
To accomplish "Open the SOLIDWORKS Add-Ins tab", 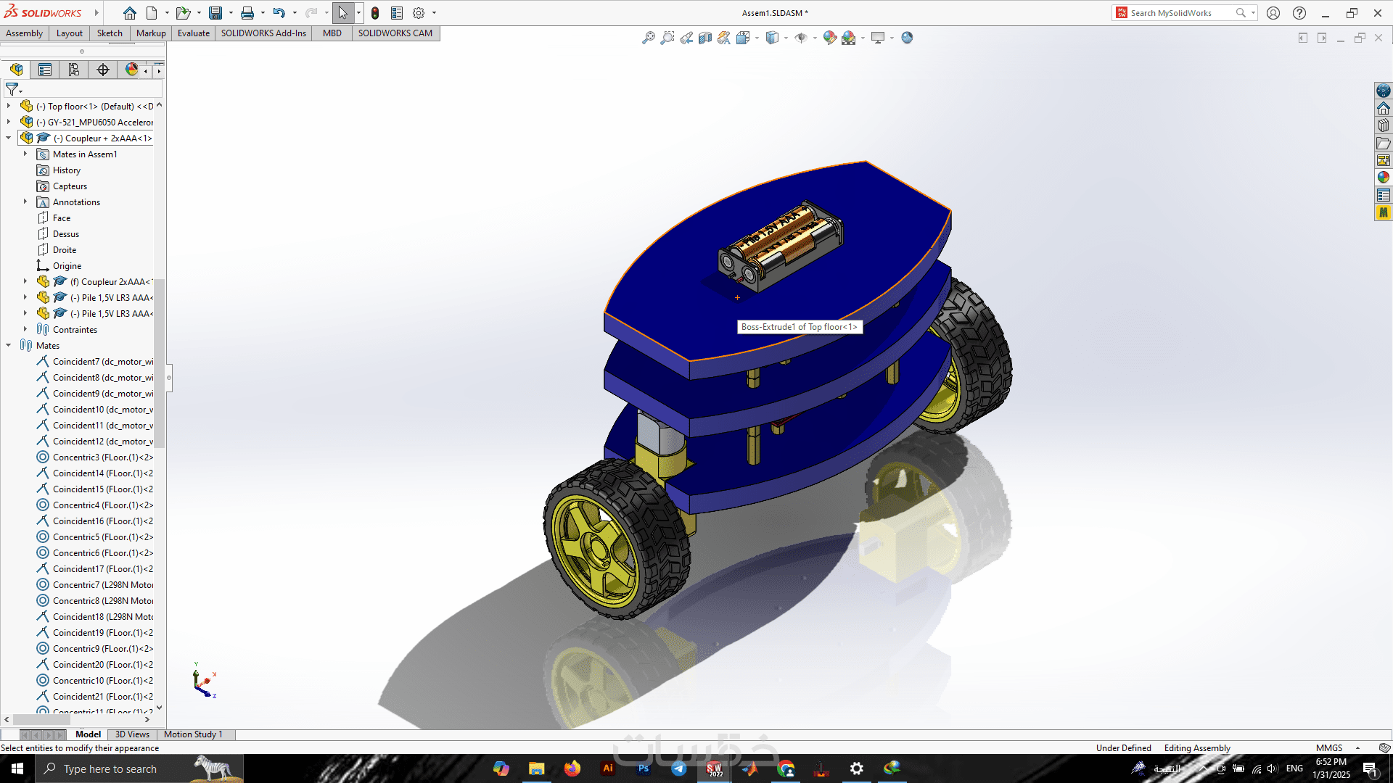I will click(263, 33).
